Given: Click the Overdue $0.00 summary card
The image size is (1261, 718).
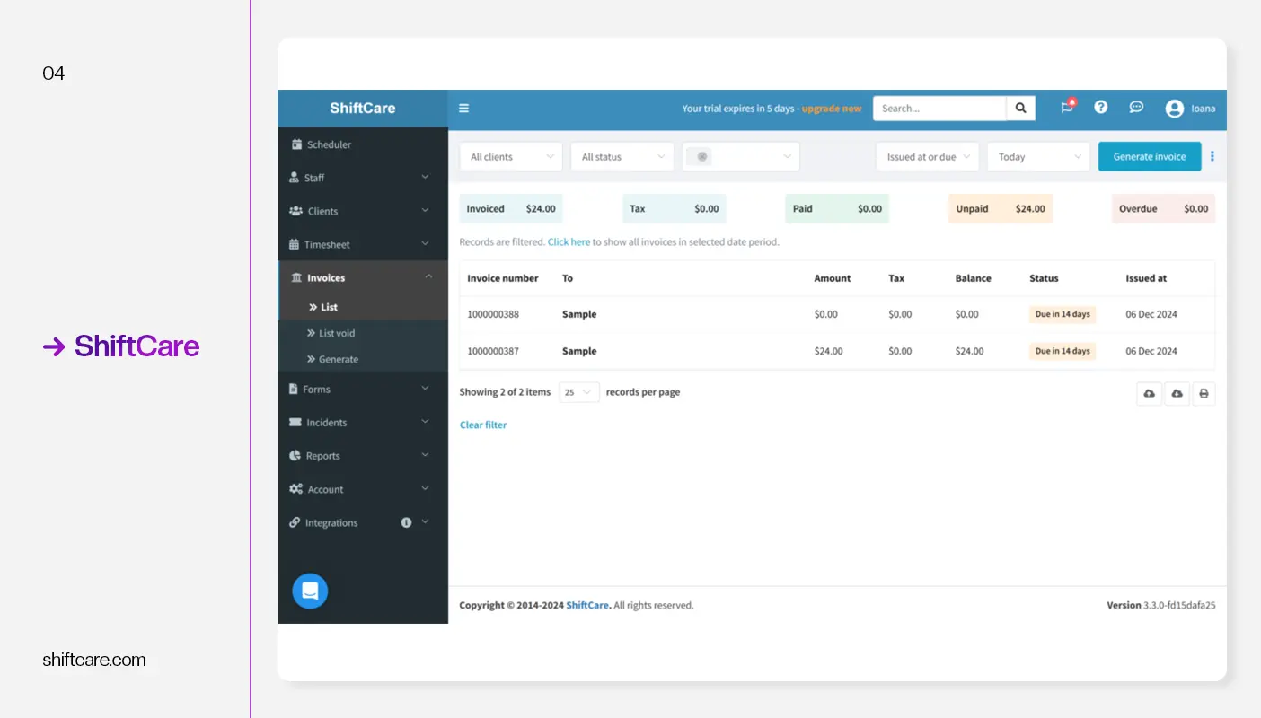Looking at the screenshot, I should click(x=1163, y=209).
